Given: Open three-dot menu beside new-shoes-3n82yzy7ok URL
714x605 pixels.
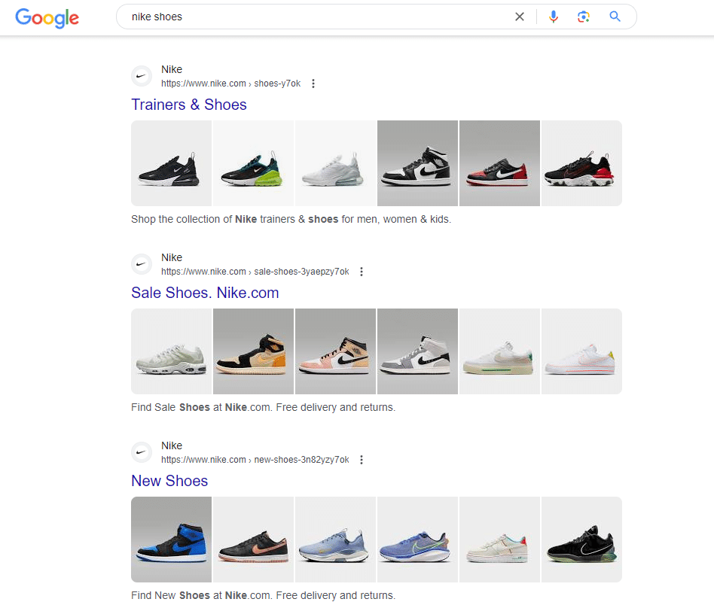Looking at the screenshot, I should 361,460.
